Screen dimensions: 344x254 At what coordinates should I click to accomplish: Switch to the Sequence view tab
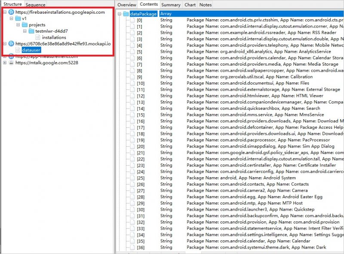pyautogui.click(x=35, y=5)
